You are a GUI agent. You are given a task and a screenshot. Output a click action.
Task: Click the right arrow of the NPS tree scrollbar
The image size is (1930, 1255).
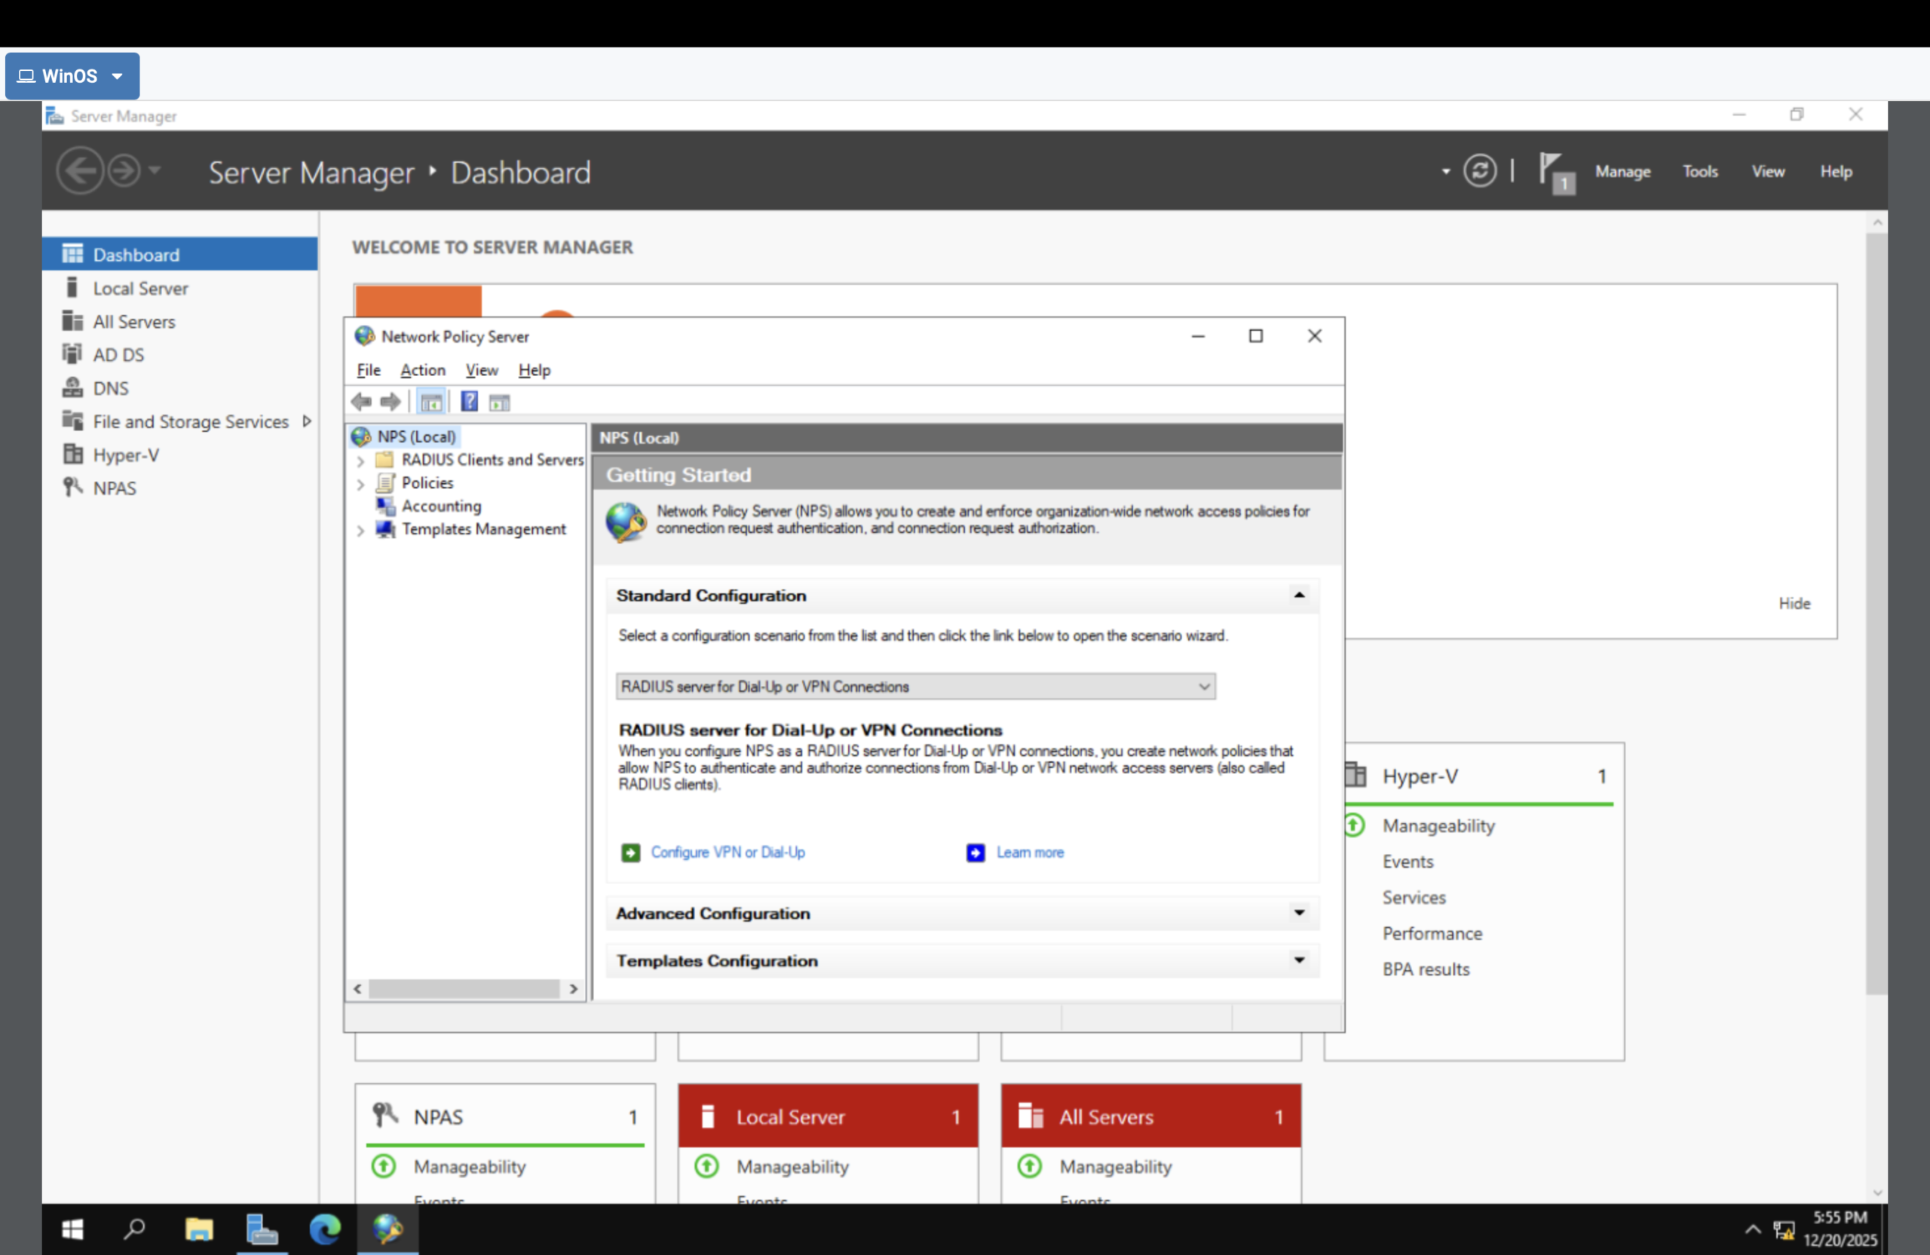click(573, 989)
